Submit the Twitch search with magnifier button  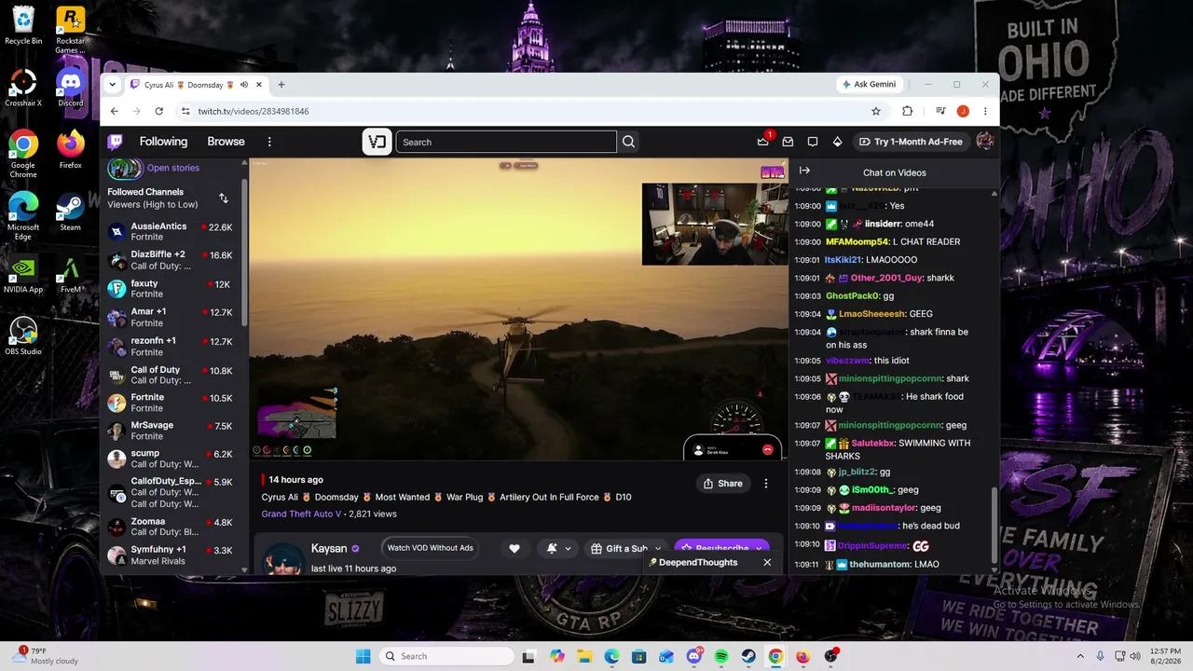[x=628, y=142]
